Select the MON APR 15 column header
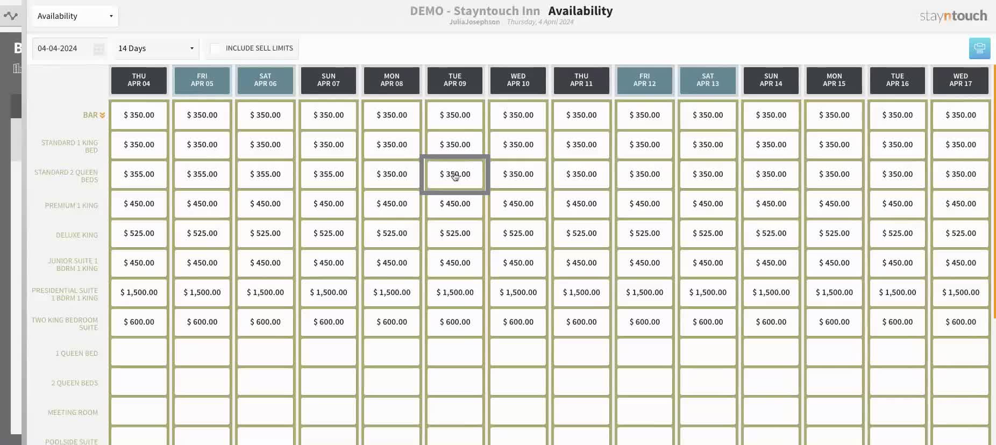996x445 pixels. (834, 80)
